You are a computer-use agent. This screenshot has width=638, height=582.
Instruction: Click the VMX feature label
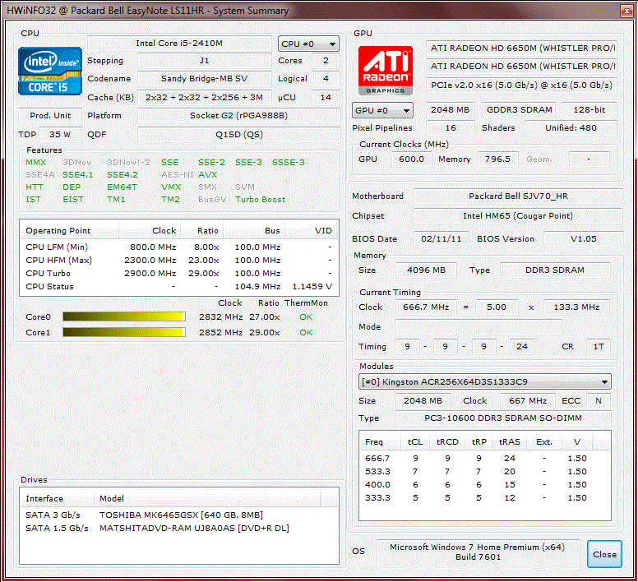click(171, 187)
